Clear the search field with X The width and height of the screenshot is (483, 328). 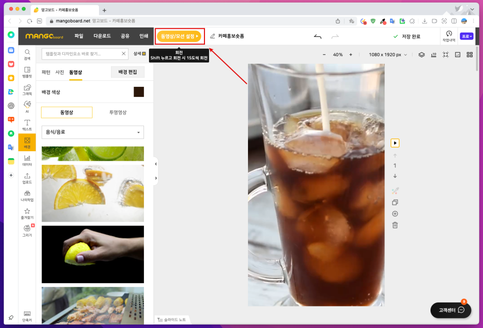[x=123, y=53]
